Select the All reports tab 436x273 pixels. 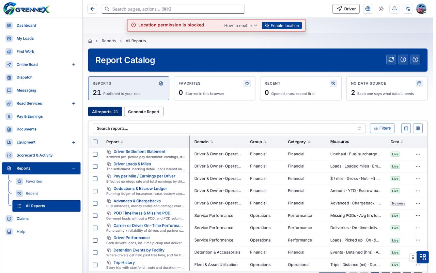coord(105,112)
